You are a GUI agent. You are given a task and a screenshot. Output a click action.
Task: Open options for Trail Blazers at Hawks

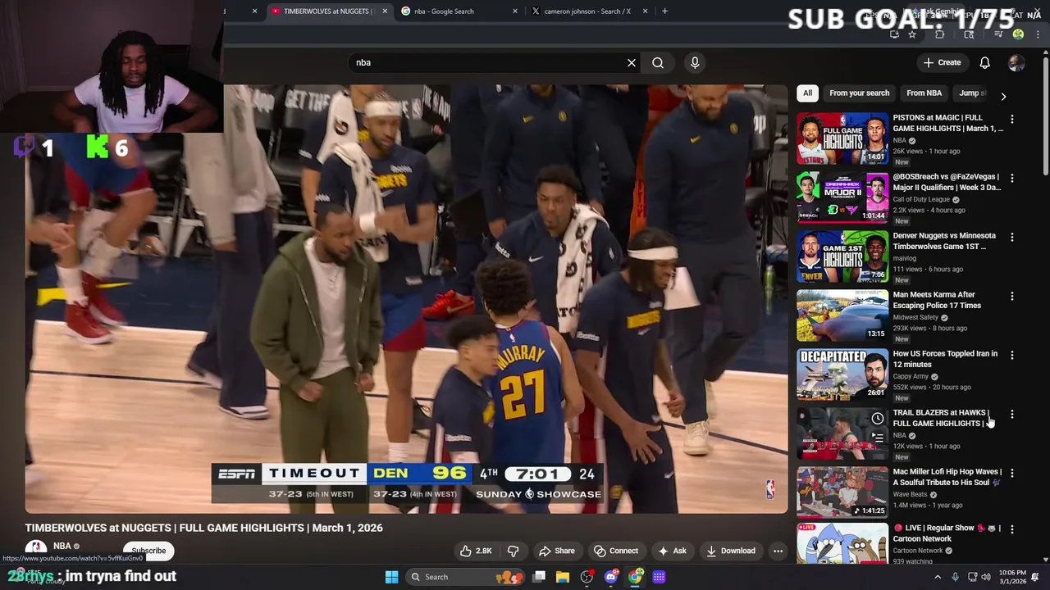tap(1011, 414)
